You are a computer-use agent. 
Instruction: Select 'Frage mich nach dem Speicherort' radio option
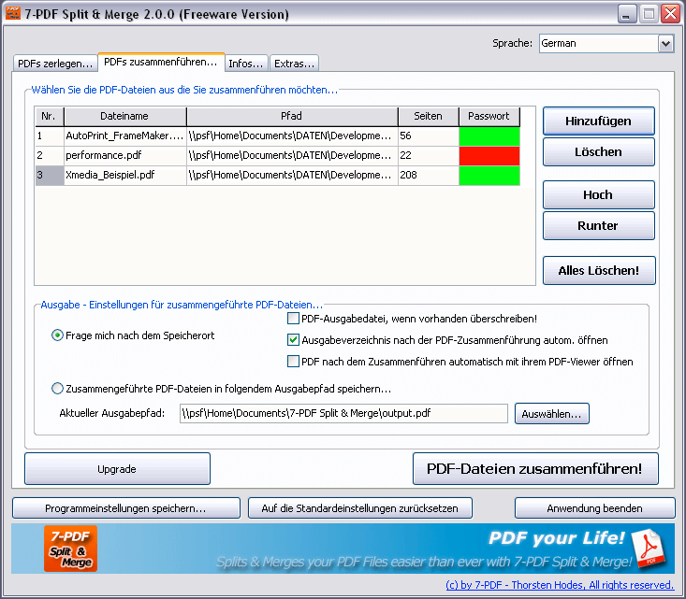pyautogui.click(x=58, y=335)
